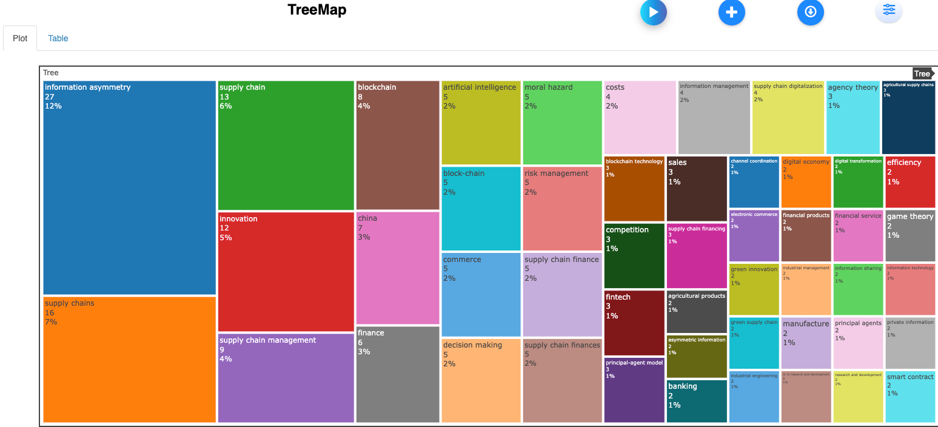The height and width of the screenshot is (427, 938).
Task: Click the dark red fintech tile
Action: (634, 323)
